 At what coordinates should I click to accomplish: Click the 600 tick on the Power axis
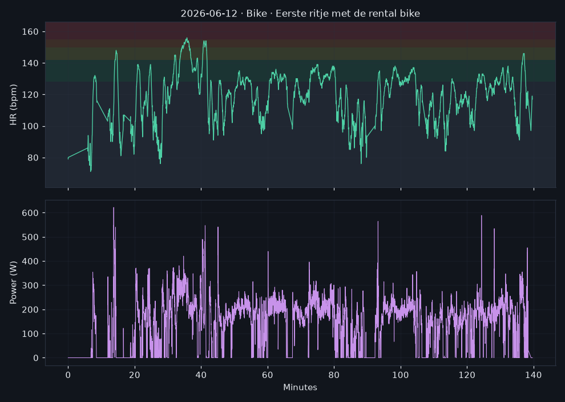[31, 213]
